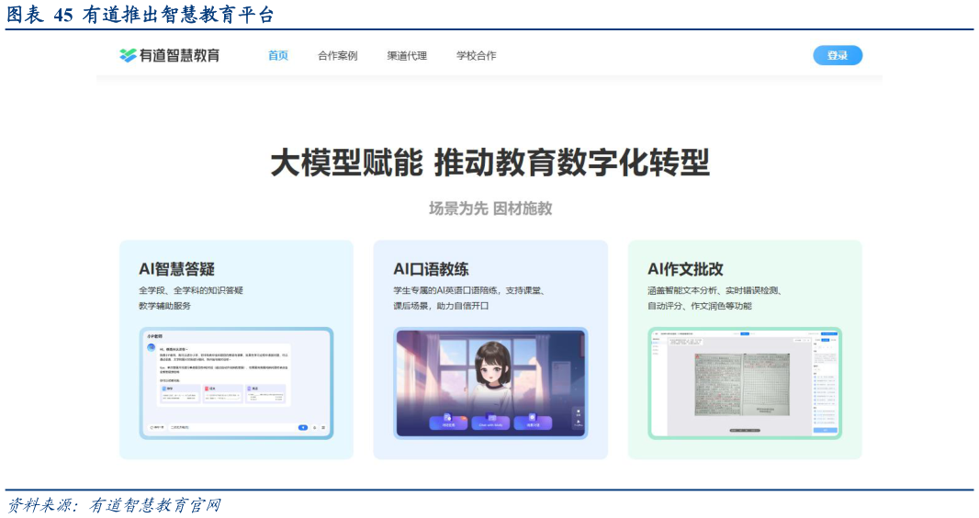The height and width of the screenshot is (518, 979).
Task: Click the 有道智慧教育 logo icon
Action: (128, 55)
